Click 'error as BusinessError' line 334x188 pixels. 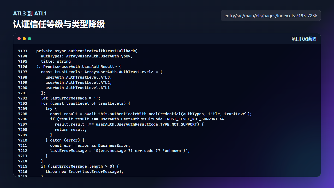[x=90, y=145]
